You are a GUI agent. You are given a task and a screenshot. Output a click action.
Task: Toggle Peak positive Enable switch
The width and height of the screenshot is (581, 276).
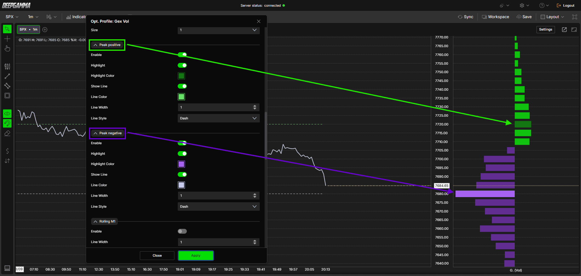click(x=182, y=55)
